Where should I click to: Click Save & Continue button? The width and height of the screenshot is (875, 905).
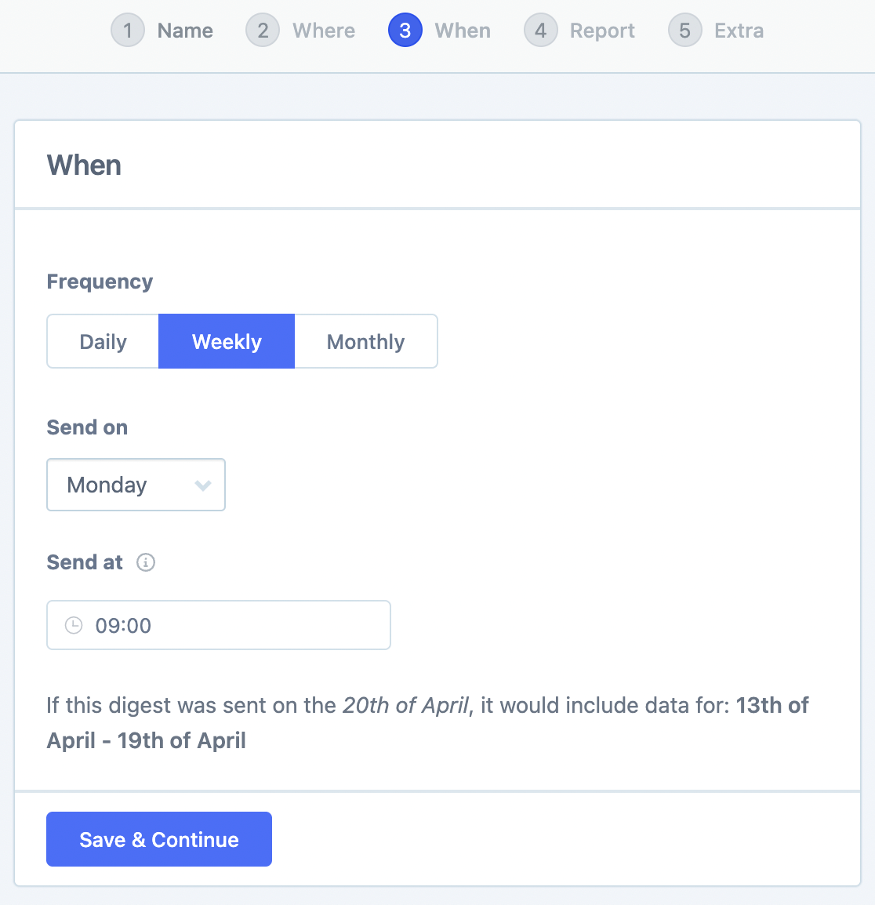pyautogui.click(x=159, y=839)
